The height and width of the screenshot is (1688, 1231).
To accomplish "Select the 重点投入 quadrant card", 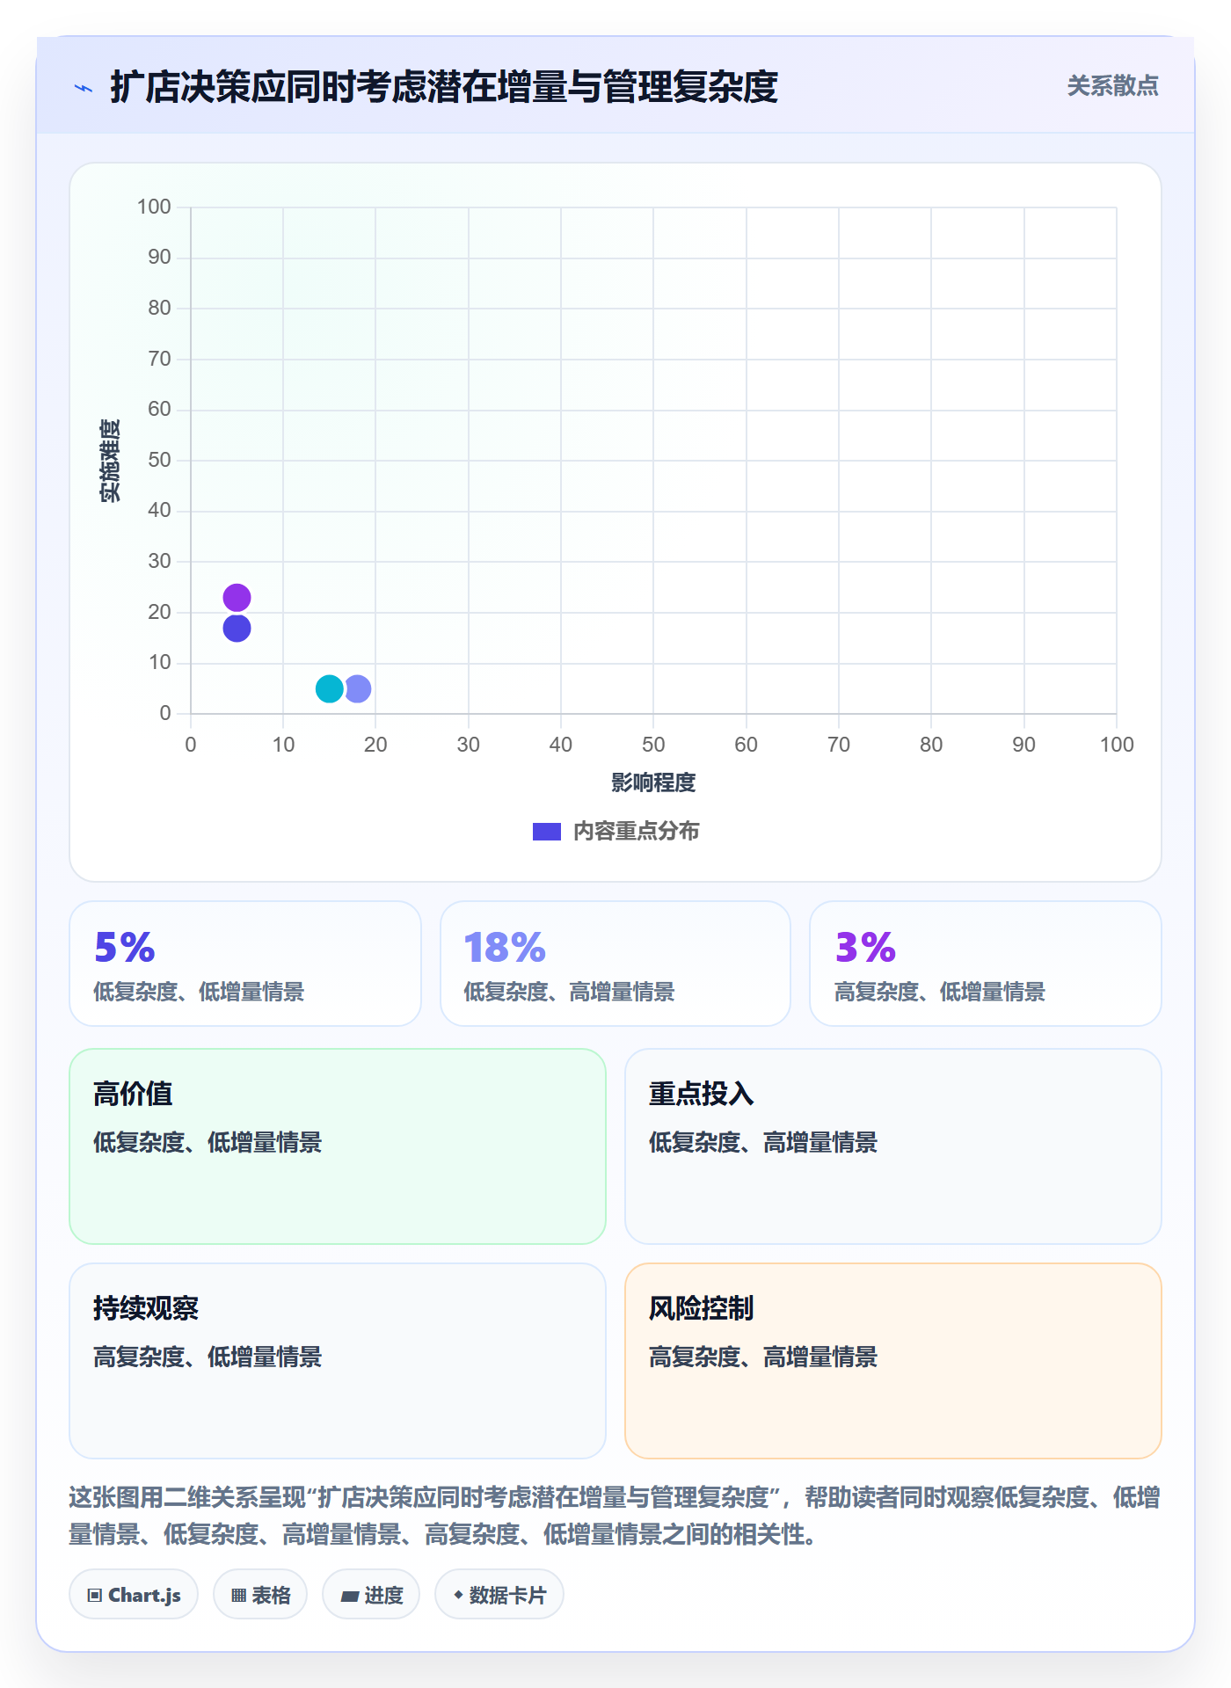I will (893, 1146).
